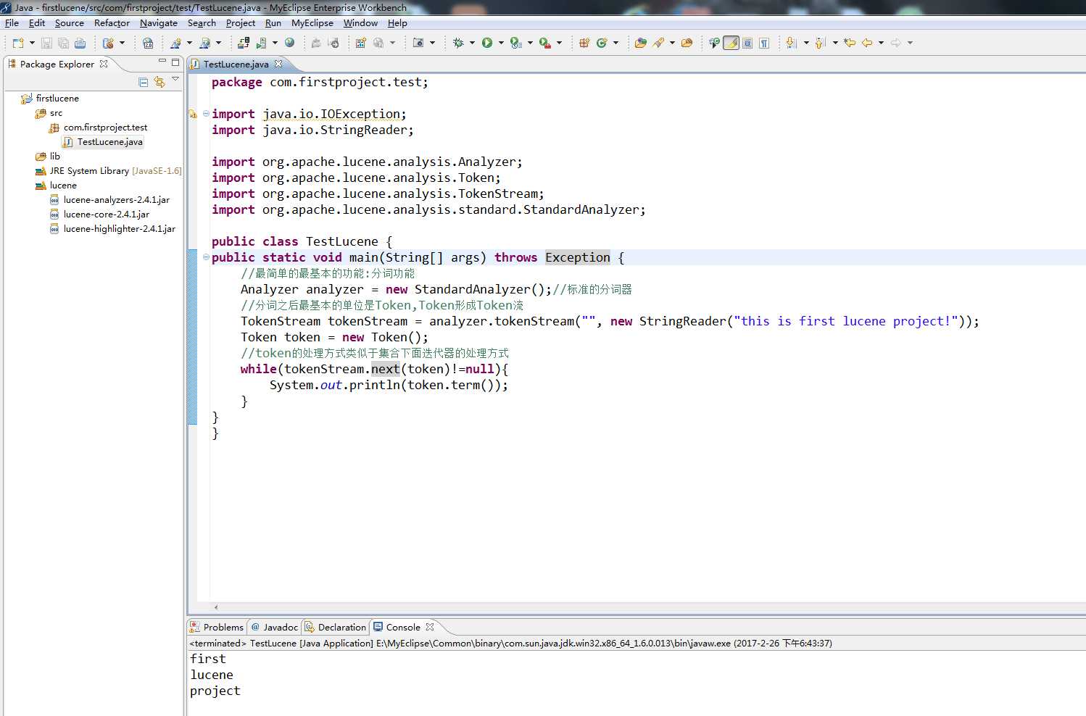This screenshot has height=716, width=1086.
Task: Select the src folder
Action: coord(56,113)
